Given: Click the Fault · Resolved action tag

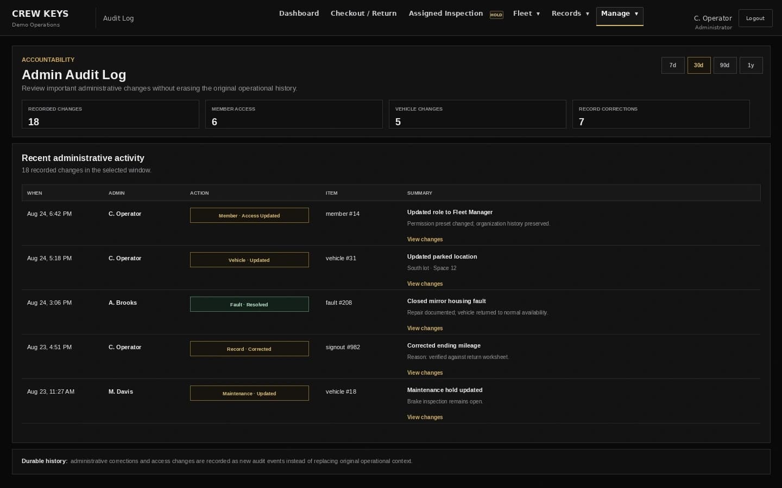Looking at the screenshot, I should click(x=249, y=304).
